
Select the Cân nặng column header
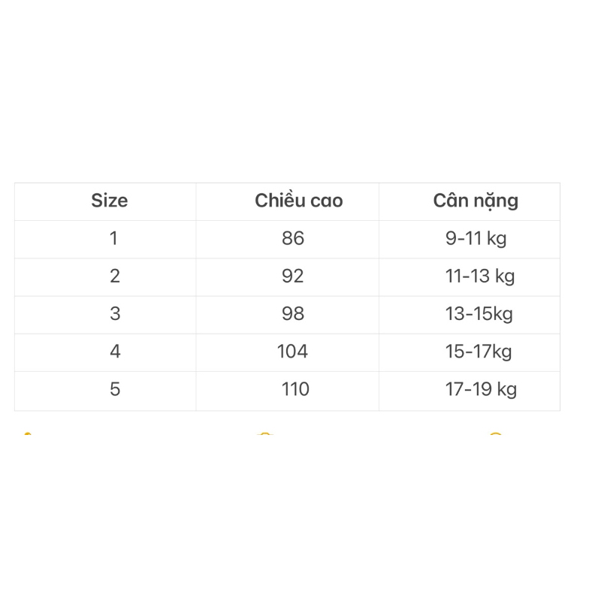click(476, 201)
